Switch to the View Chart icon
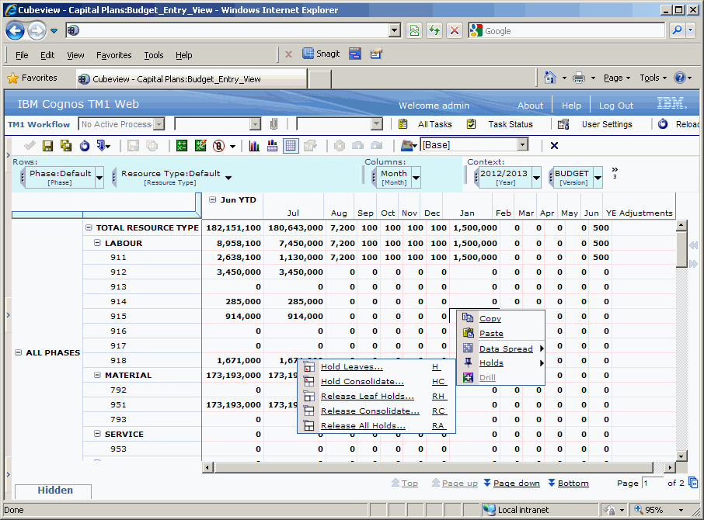 click(254, 146)
